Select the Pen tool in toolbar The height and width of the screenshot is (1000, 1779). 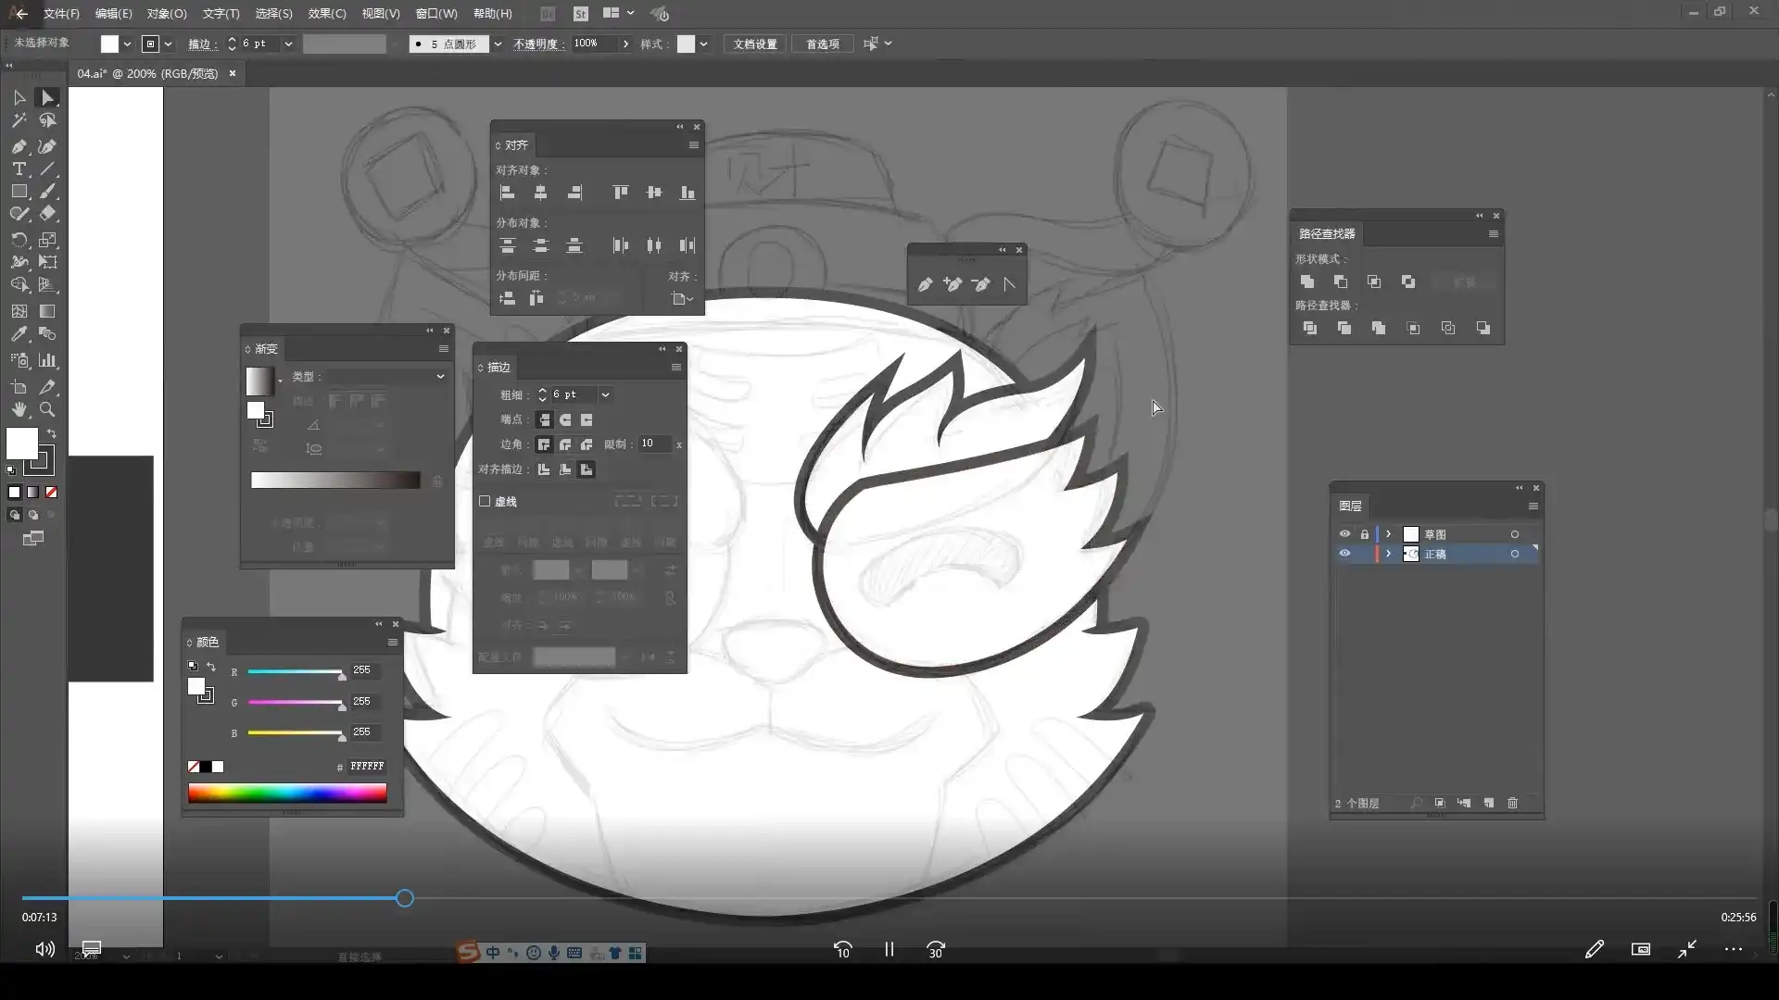point(19,146)
